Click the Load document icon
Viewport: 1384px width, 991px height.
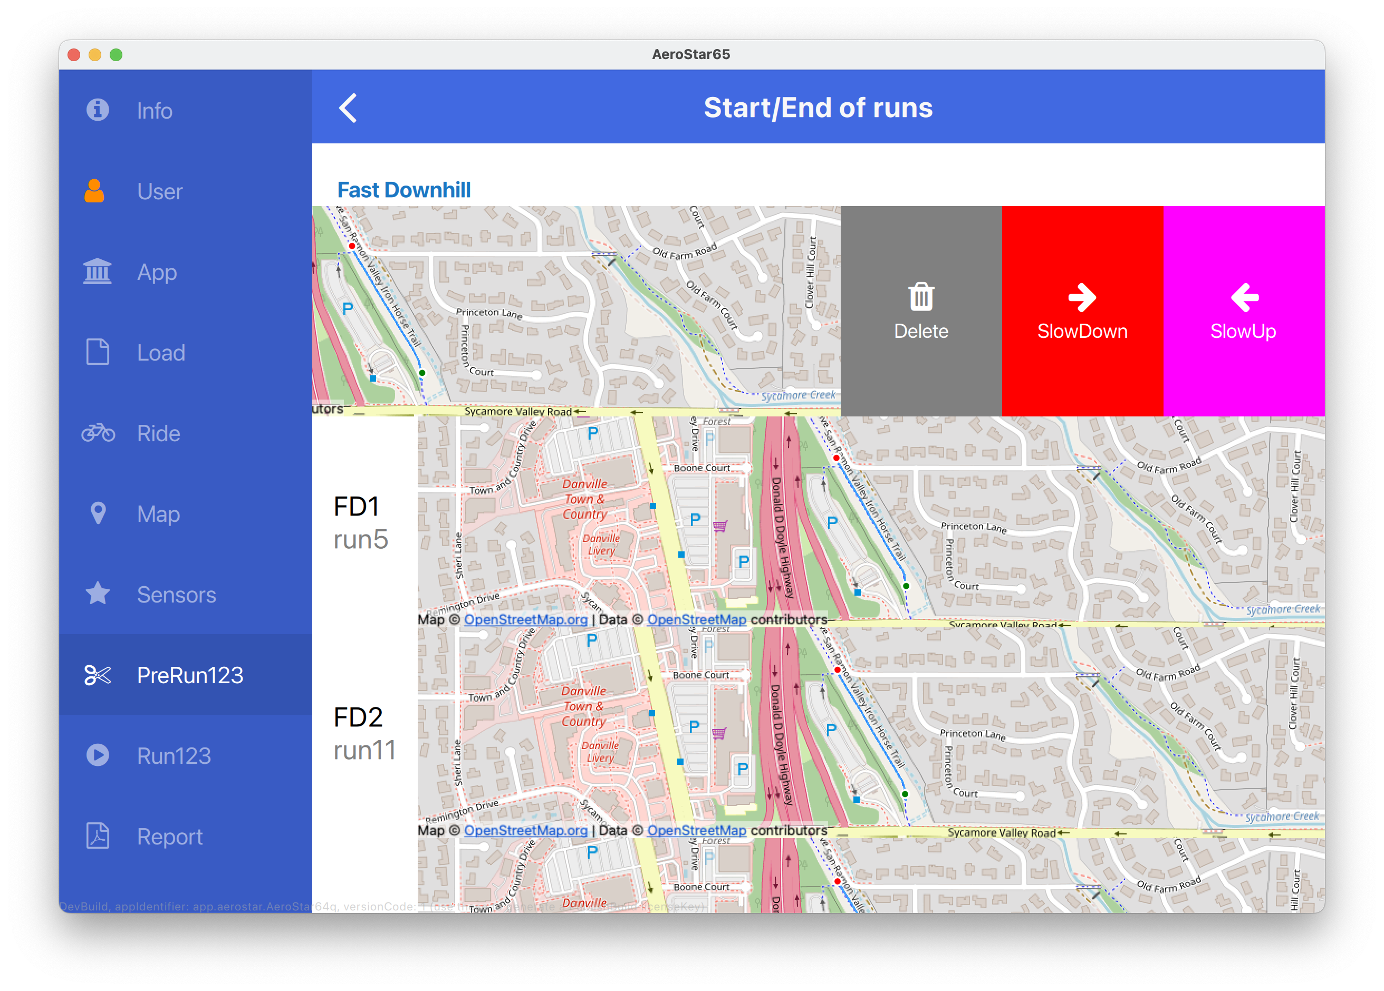[x=97, y=352]
